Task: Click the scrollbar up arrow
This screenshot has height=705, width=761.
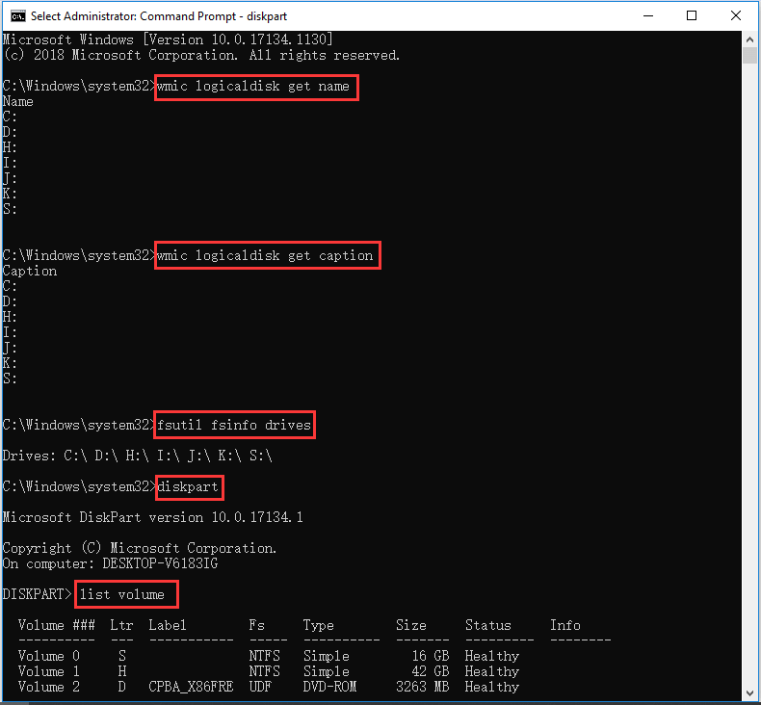Action: pyautogui.click(x=750, y=38)
